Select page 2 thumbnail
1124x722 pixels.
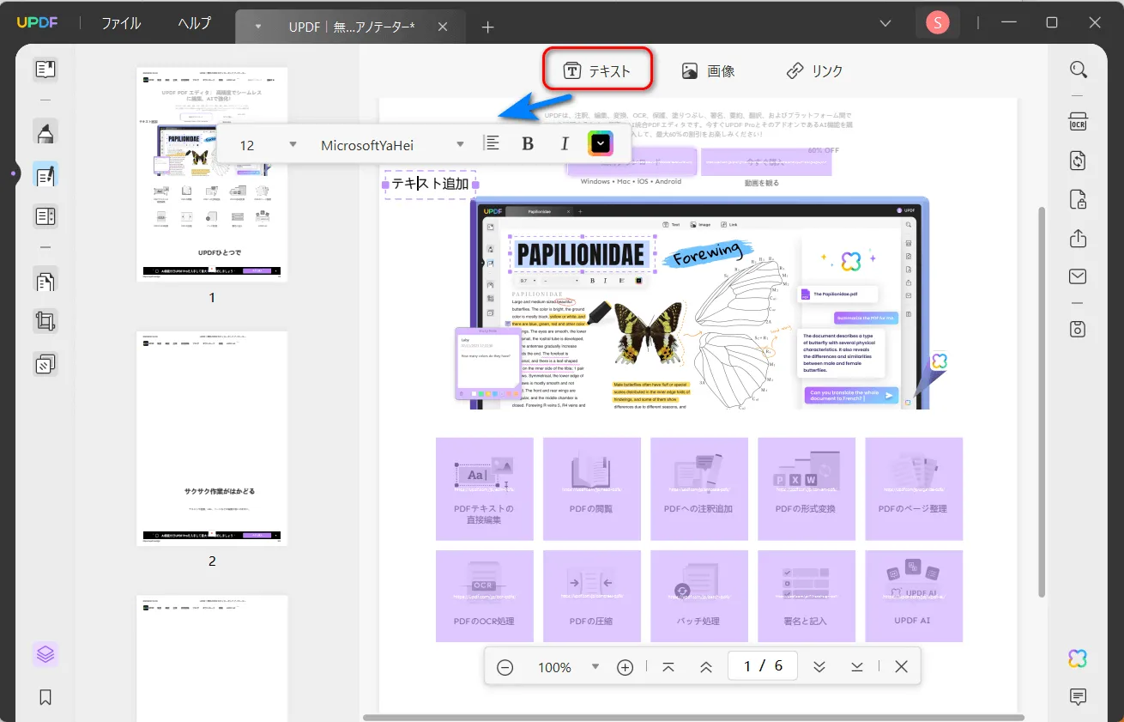pyautogui.click(x=212, y=439)
